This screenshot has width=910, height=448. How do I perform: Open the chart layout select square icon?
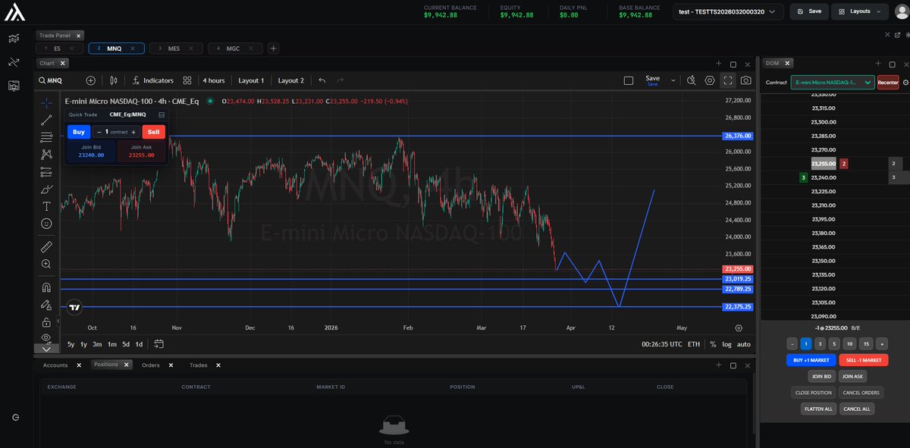628,80
